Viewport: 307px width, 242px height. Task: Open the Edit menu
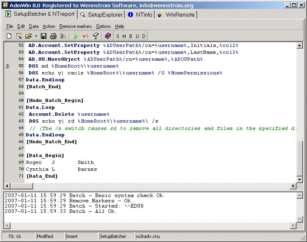click(x=21, y=26)
